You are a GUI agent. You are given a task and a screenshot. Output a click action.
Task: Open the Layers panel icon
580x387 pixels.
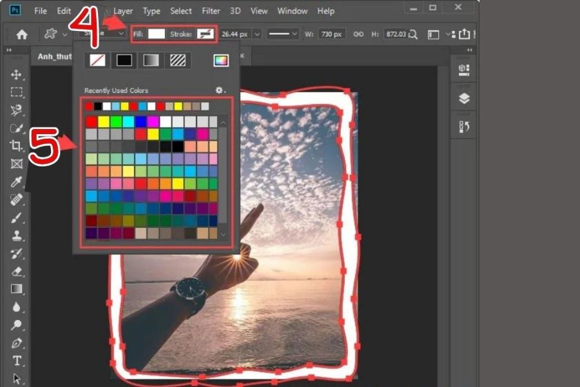464,99
